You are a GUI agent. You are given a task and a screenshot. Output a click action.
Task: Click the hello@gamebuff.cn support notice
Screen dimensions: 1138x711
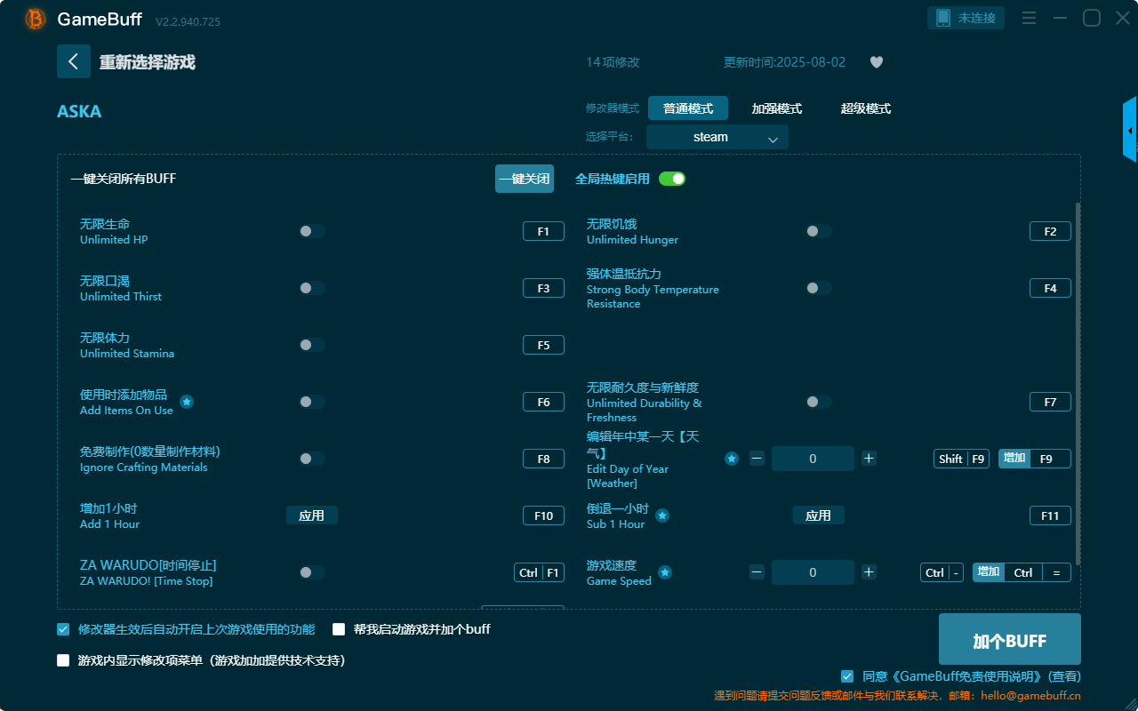[x=897, y=695]
